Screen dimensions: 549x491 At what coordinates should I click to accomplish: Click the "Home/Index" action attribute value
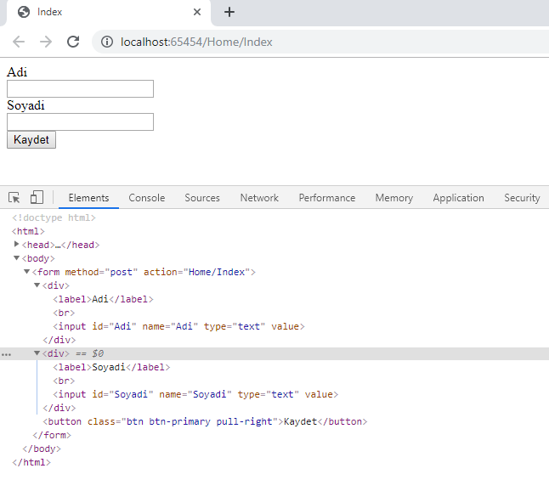point(217,272)
